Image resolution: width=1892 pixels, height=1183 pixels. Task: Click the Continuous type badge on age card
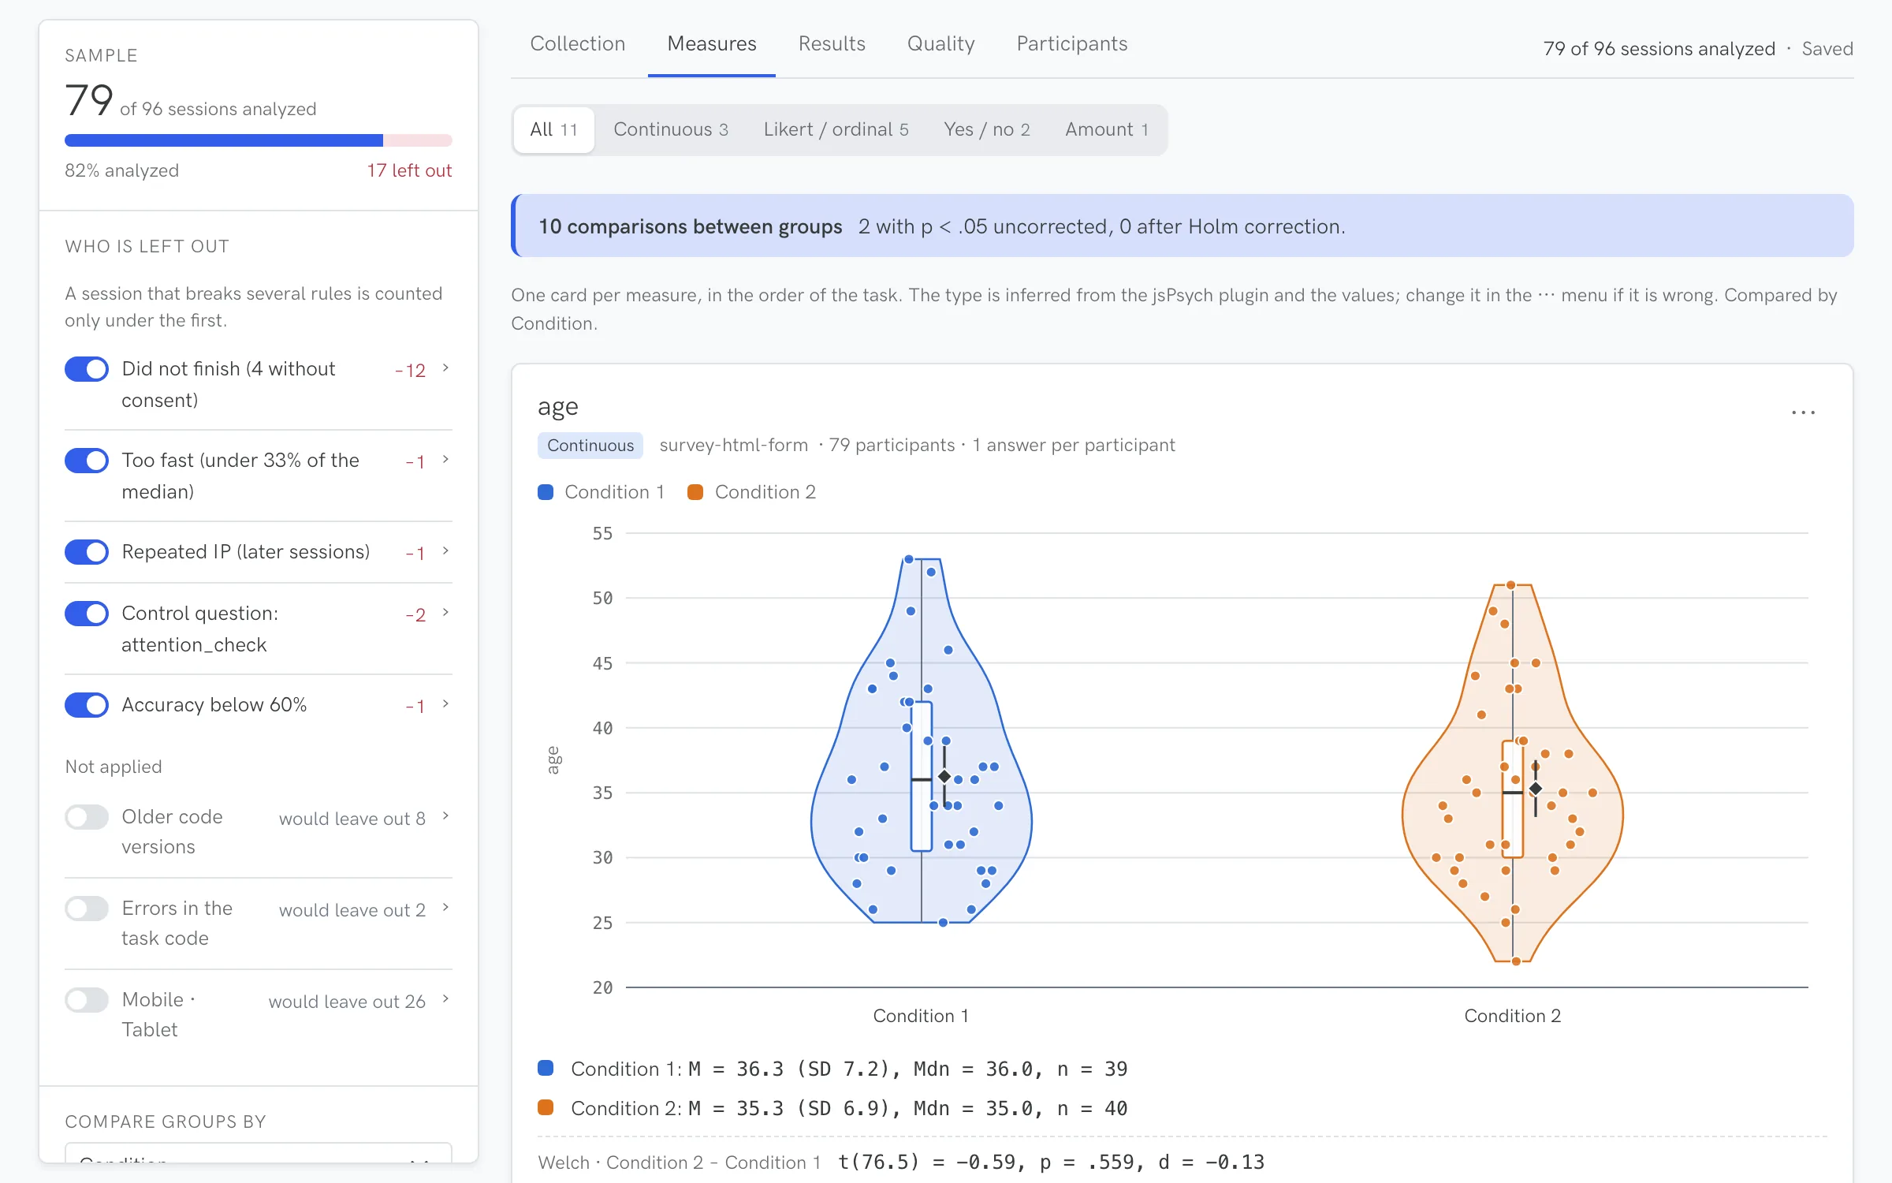click(x=590, y=446)
